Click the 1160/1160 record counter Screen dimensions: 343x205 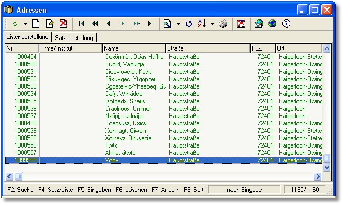tap(304, 190)
